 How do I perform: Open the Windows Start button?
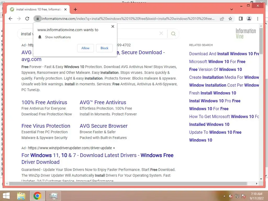(6, 196)
